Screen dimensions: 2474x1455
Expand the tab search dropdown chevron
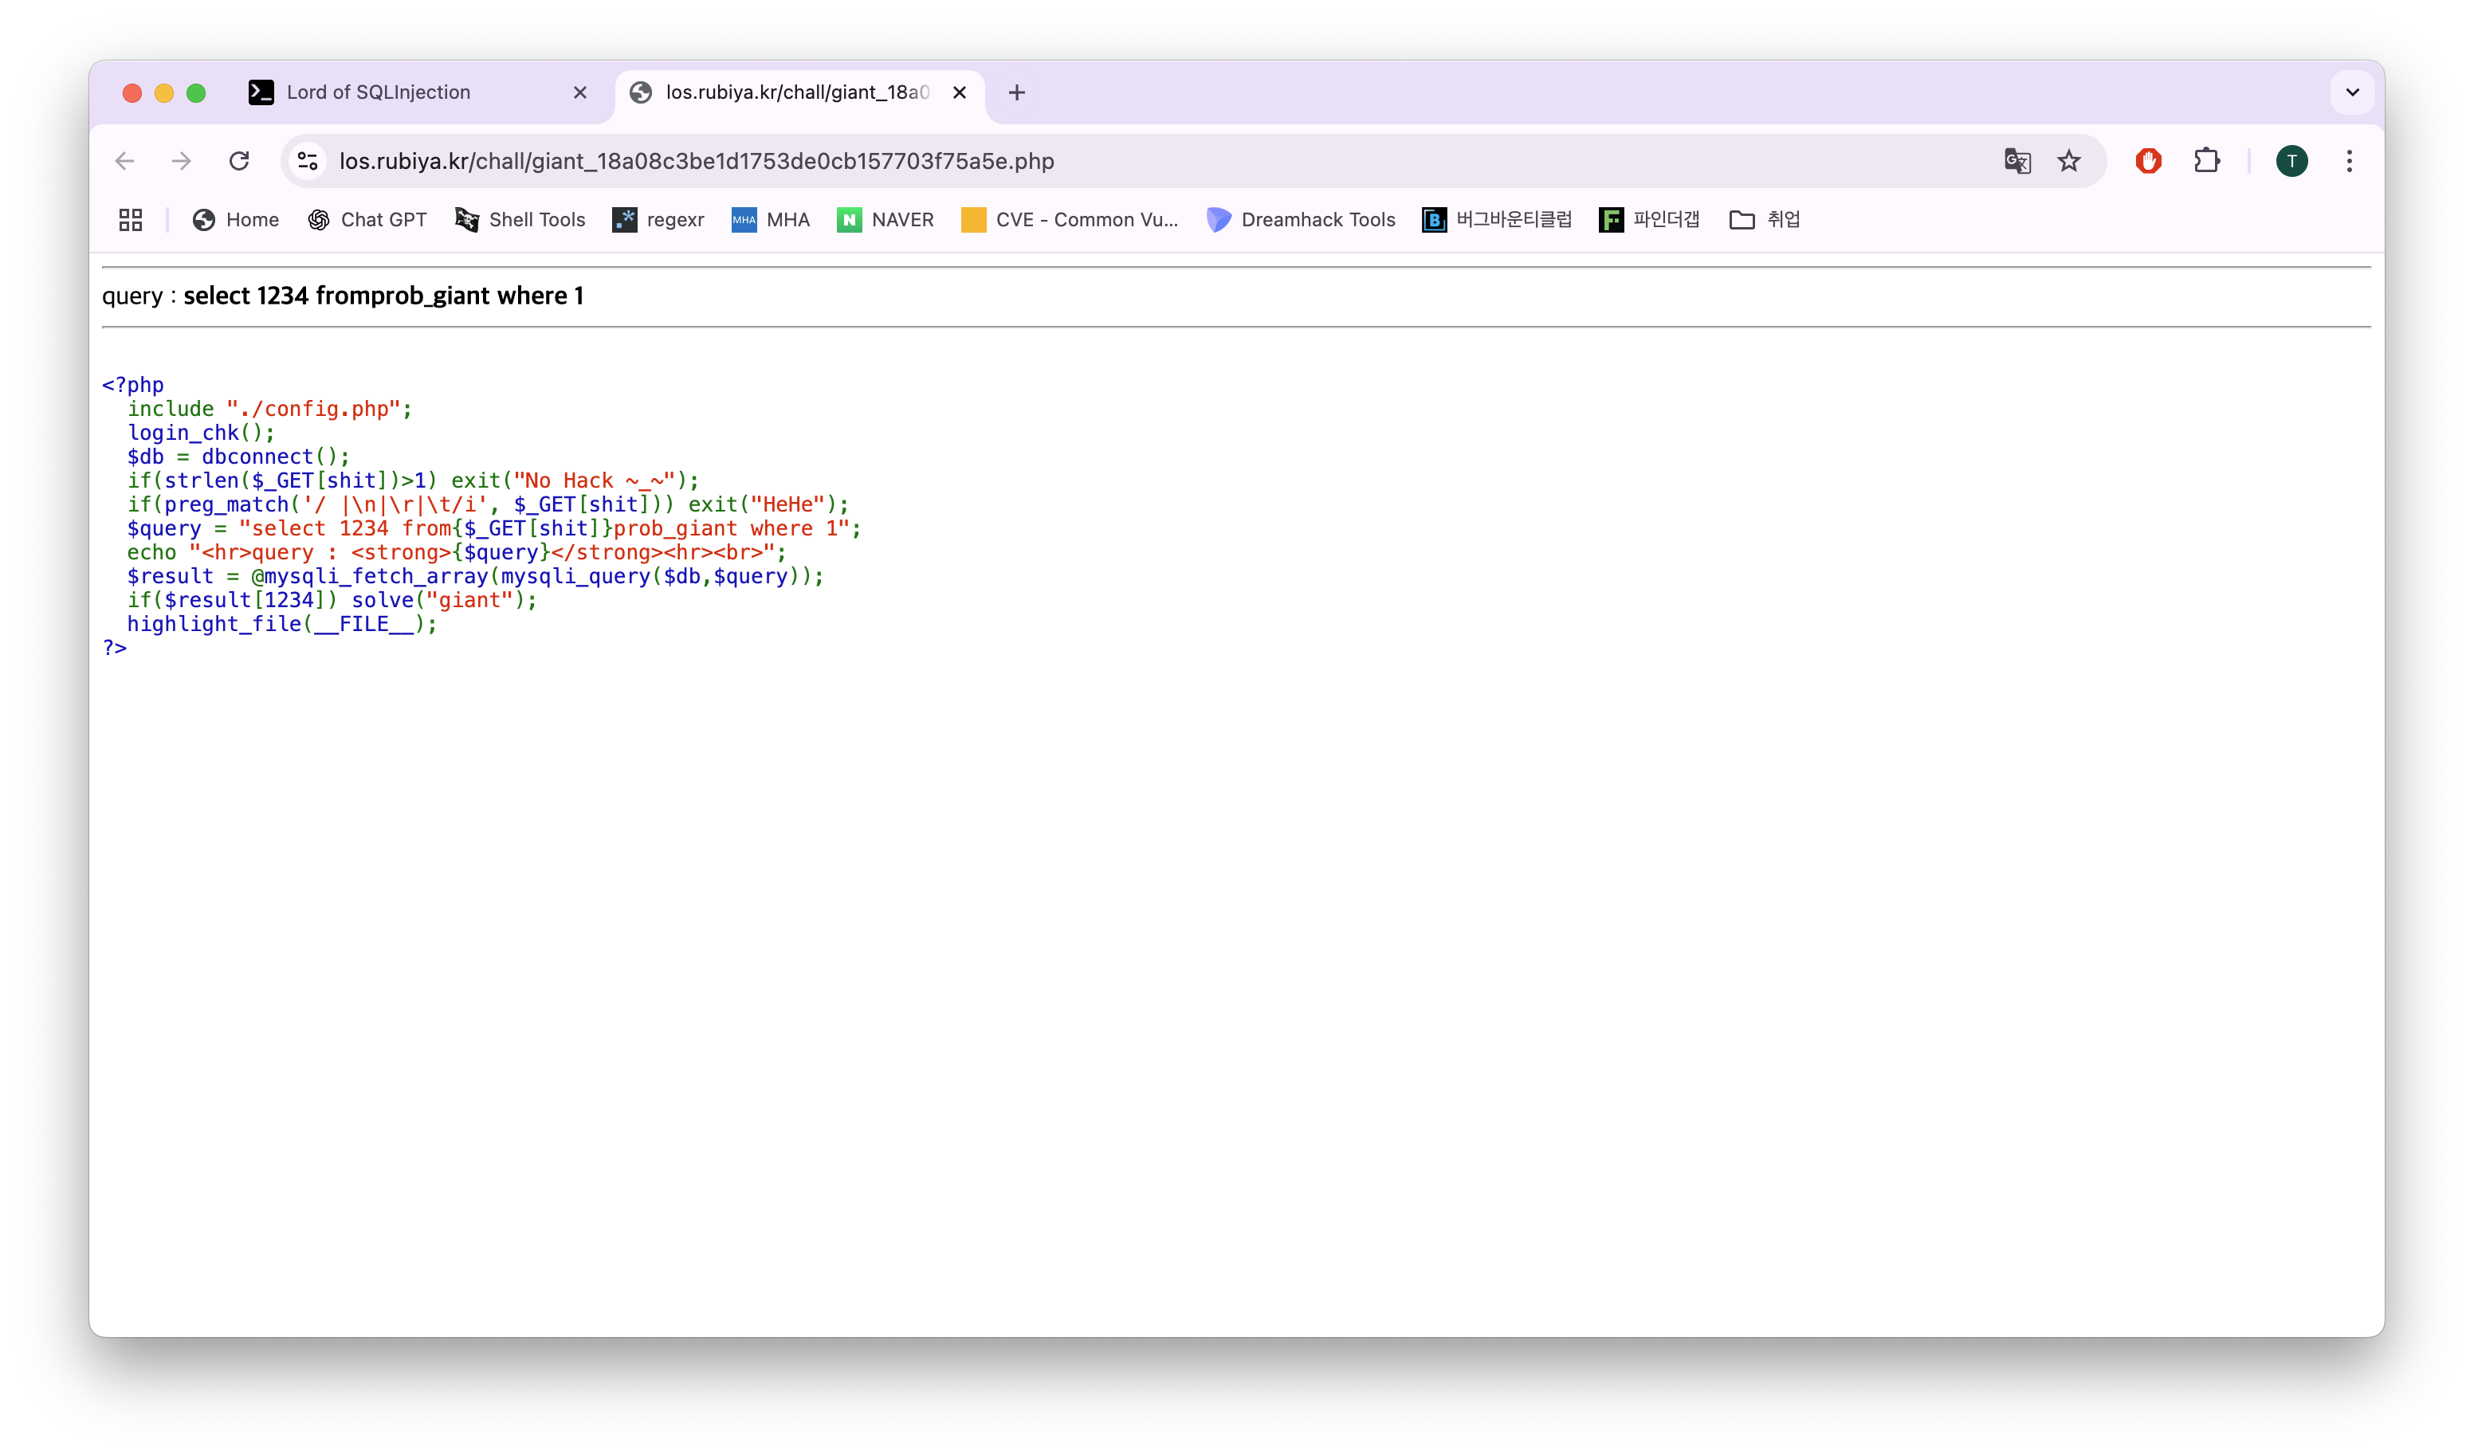2352,92
